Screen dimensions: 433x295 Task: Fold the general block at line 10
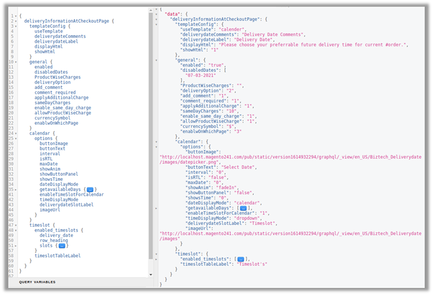point(15,62)
